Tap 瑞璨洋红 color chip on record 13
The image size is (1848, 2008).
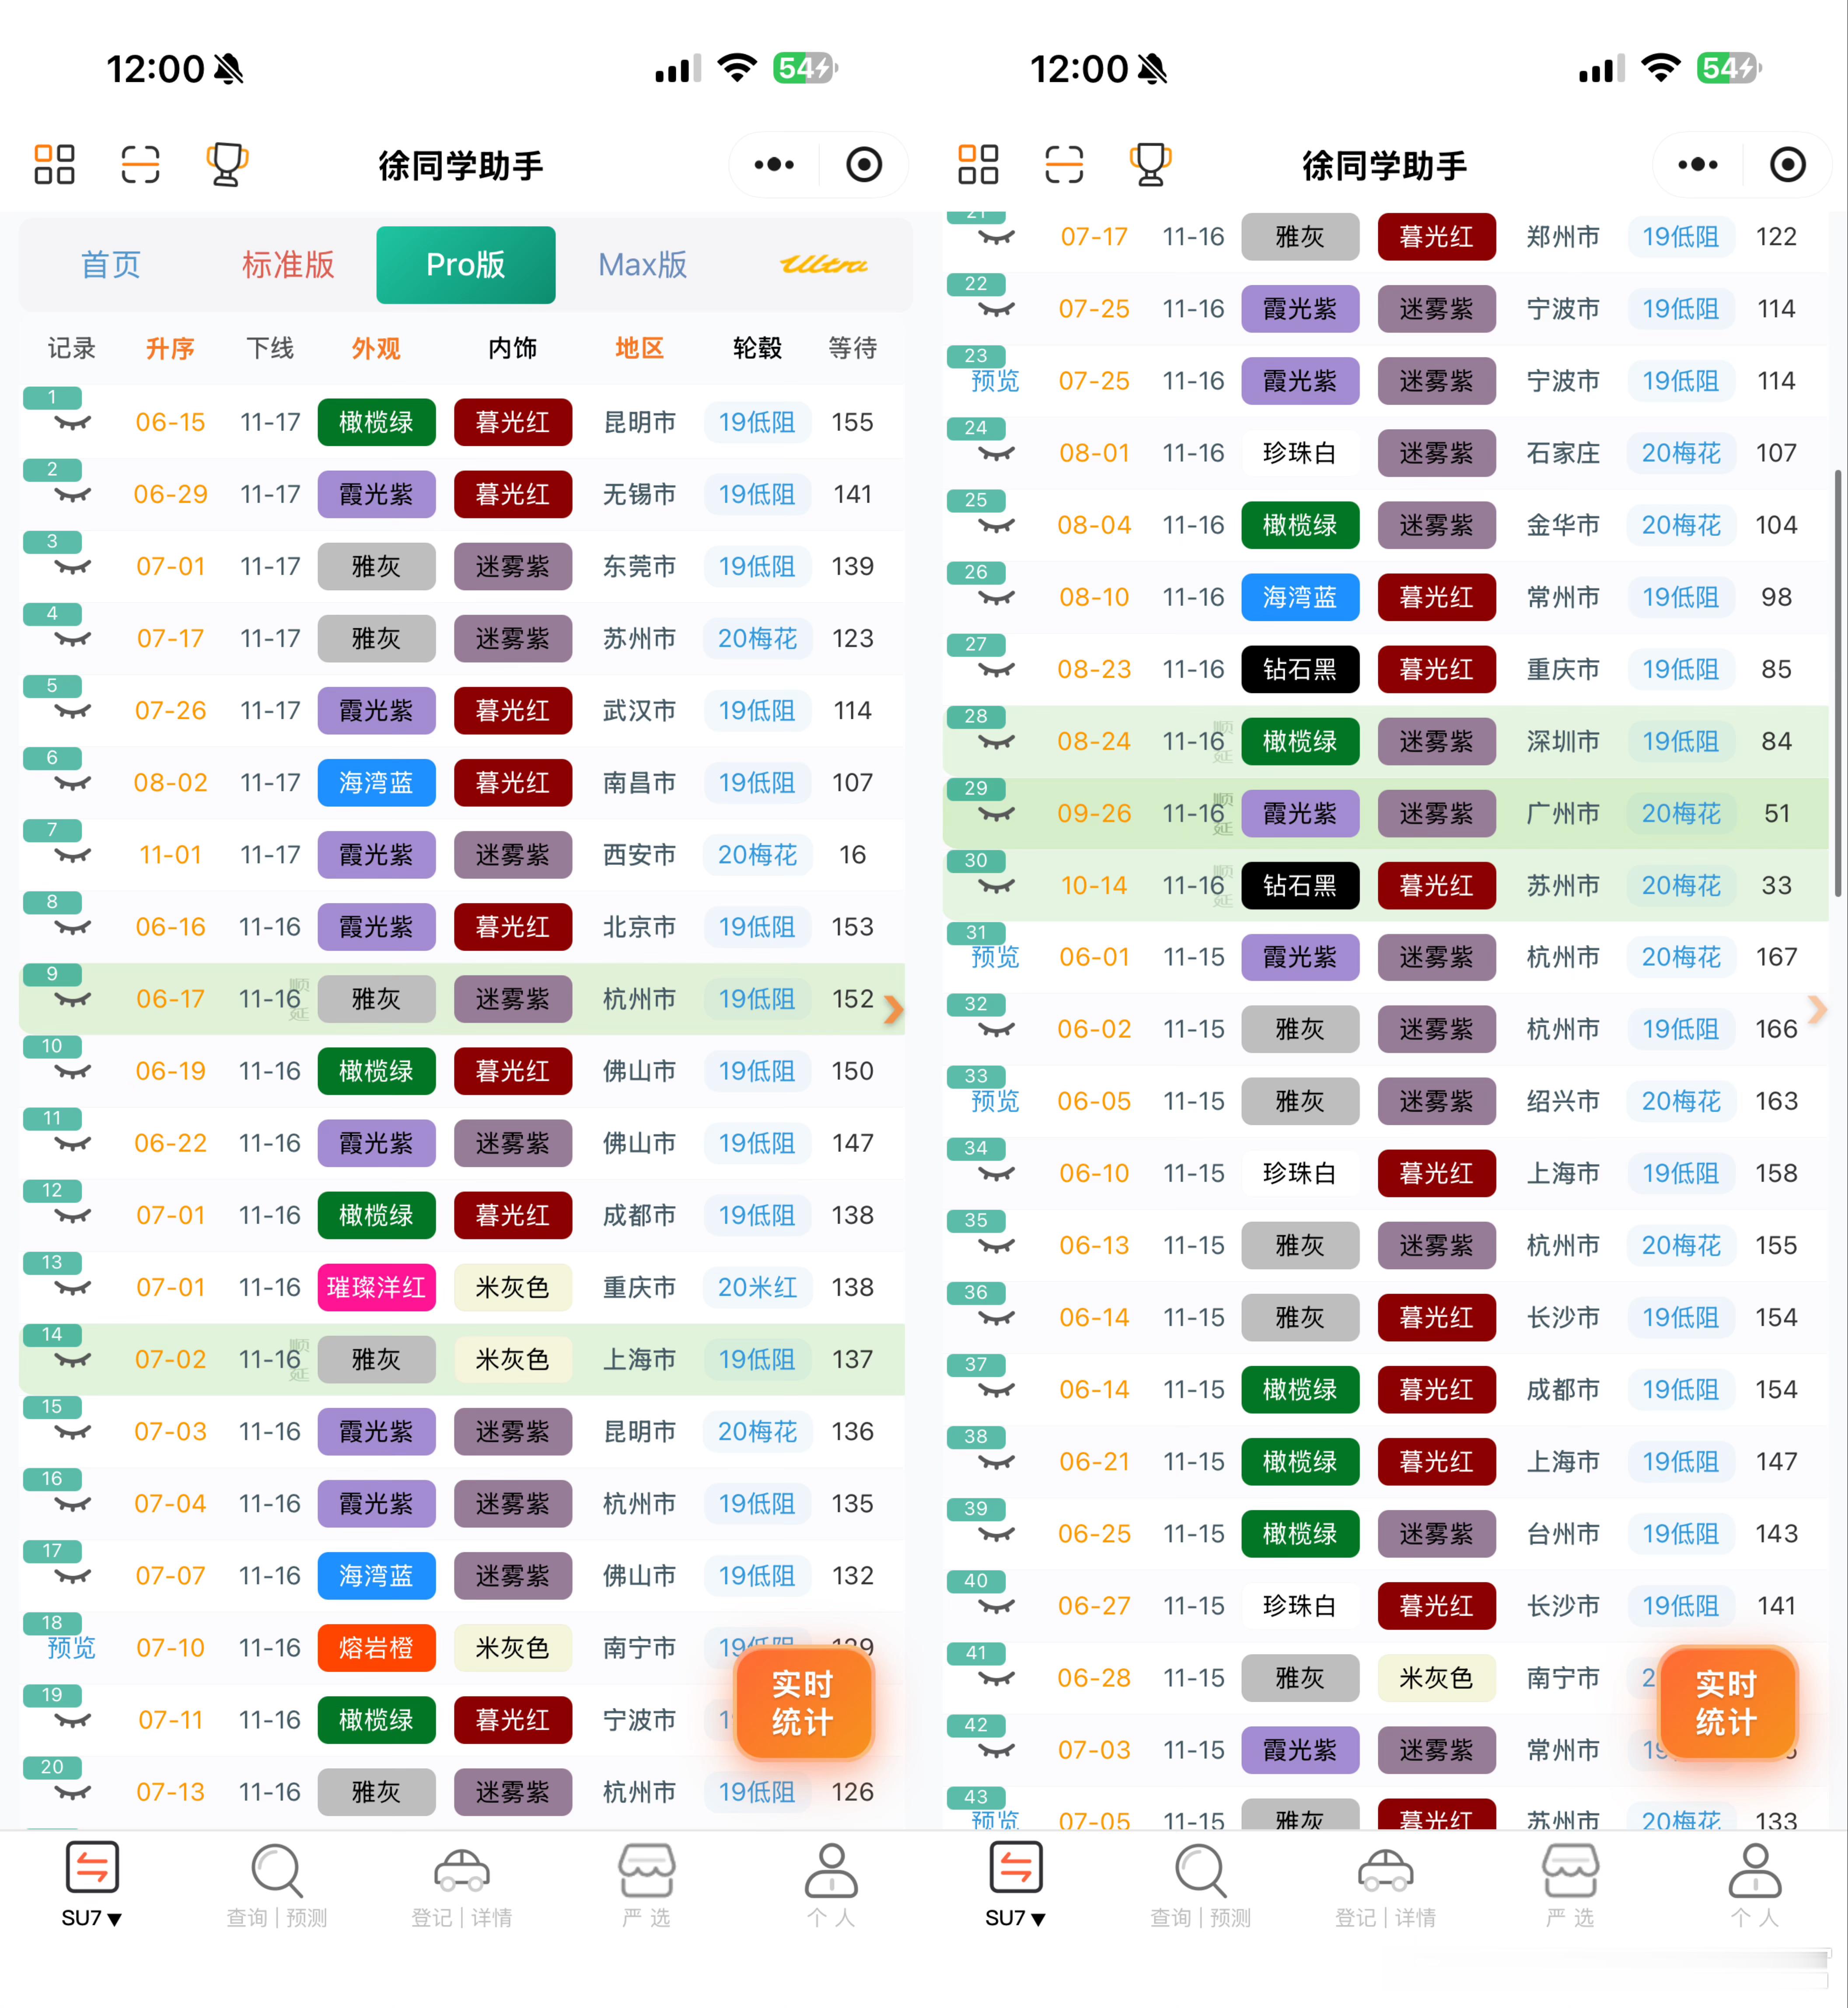click(x=376, y=1288)
